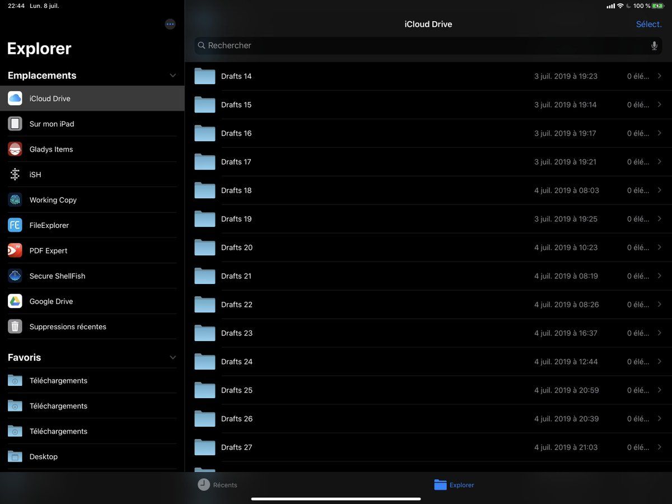
Task: Click the Rechercher search field
Action: coord(420,46)
